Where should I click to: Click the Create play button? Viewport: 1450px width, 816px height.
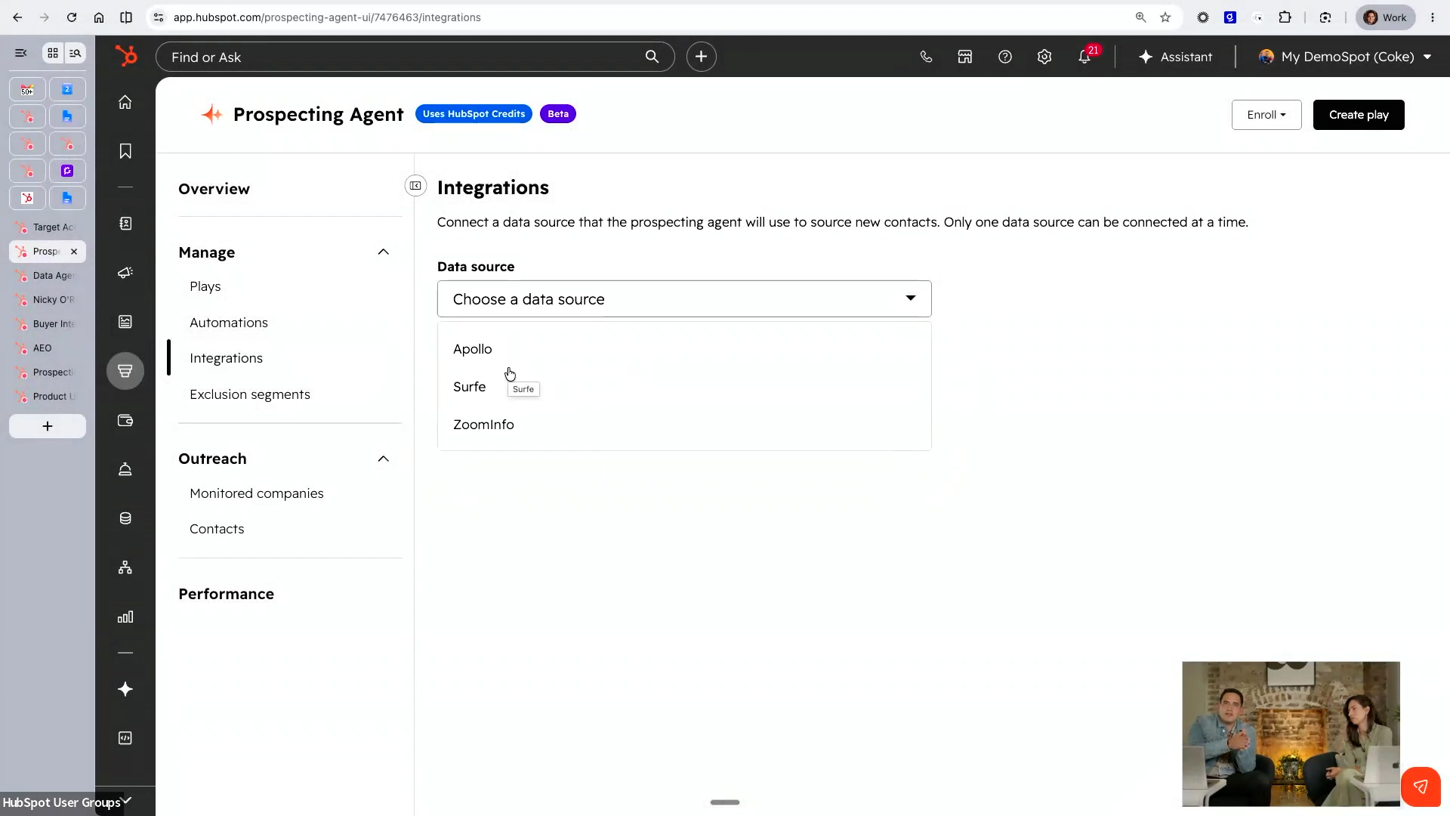[1359, 115]
